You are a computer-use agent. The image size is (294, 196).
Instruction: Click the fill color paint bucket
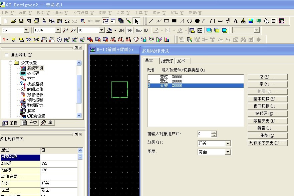coord(109,30)
